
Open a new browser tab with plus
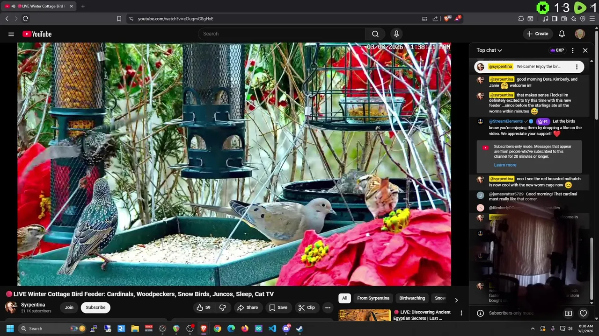click(83, 6)
